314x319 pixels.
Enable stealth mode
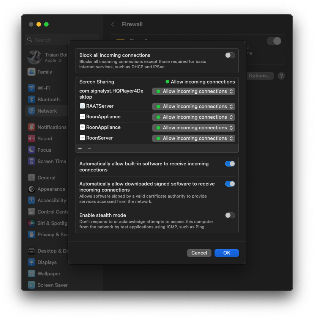tap(230, 215)
